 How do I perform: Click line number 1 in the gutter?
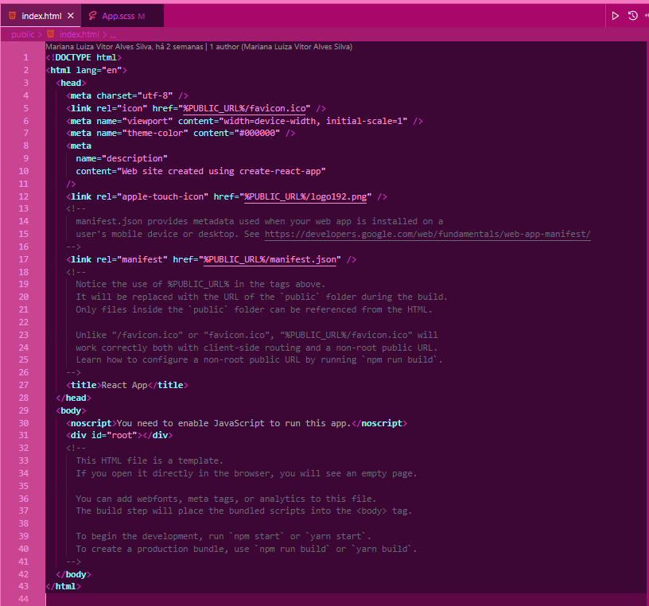click(25, 57)
